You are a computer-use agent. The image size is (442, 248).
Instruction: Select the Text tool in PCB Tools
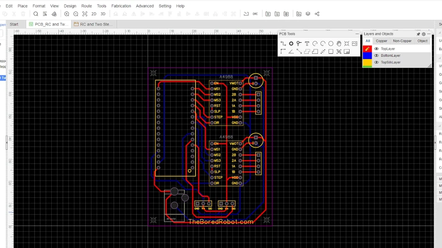click(x=307, y=44)
